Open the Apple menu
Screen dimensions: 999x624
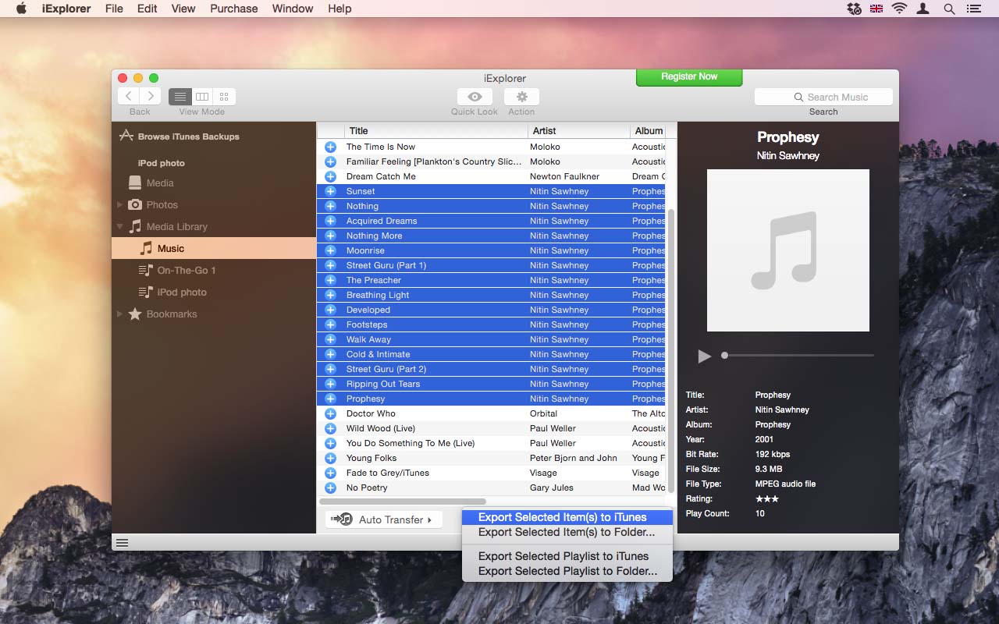point(22,9)
